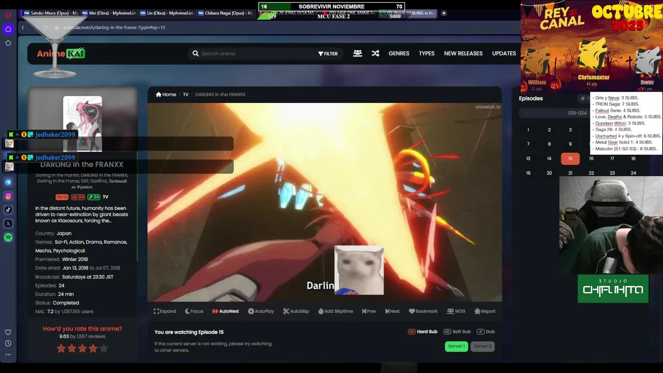Switch to Lin (Obra) MyAnimeList tab
This screenshot has height=373, width=663.
(x=167, y=13)
